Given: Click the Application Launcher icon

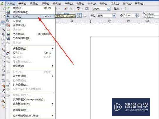Looking at the screenshot, I should pyautogui.click(x=79, y=9).
